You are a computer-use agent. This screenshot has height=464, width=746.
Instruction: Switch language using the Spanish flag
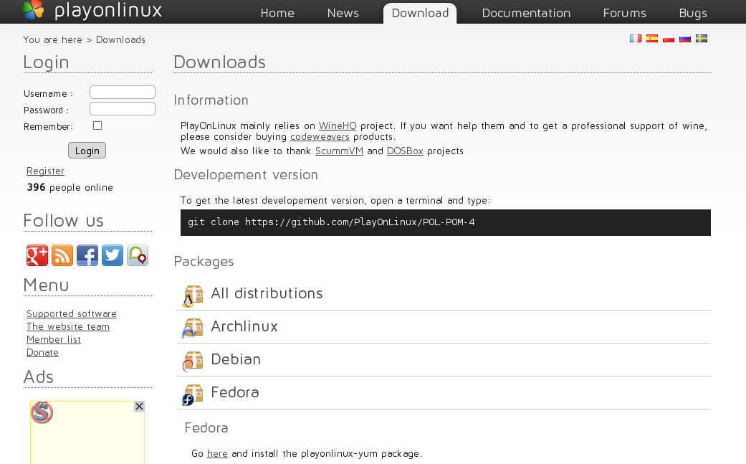652,39
